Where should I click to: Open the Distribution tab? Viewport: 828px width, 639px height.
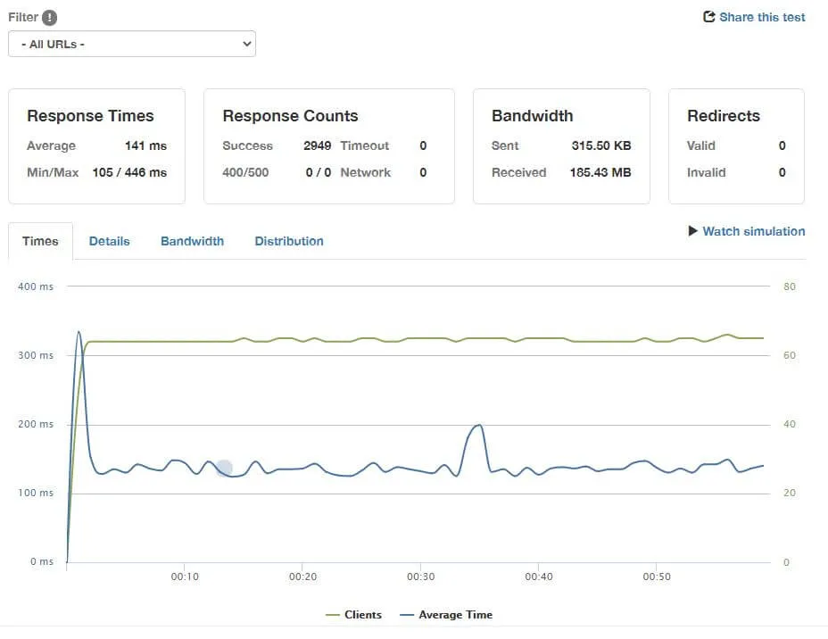click(289, 241)
